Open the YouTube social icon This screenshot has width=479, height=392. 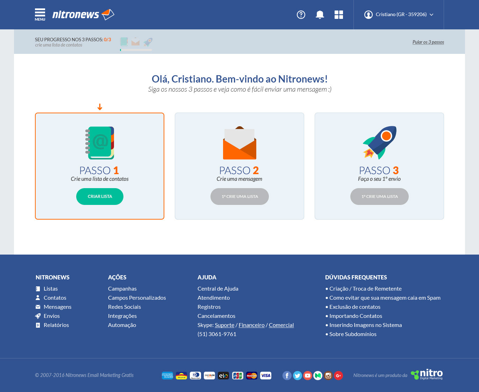pyautogui.click(x=308, y=376)
